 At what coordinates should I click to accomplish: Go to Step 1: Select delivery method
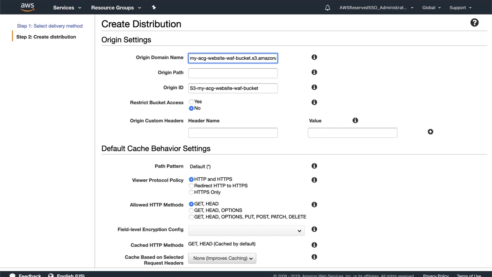point(50,26)
